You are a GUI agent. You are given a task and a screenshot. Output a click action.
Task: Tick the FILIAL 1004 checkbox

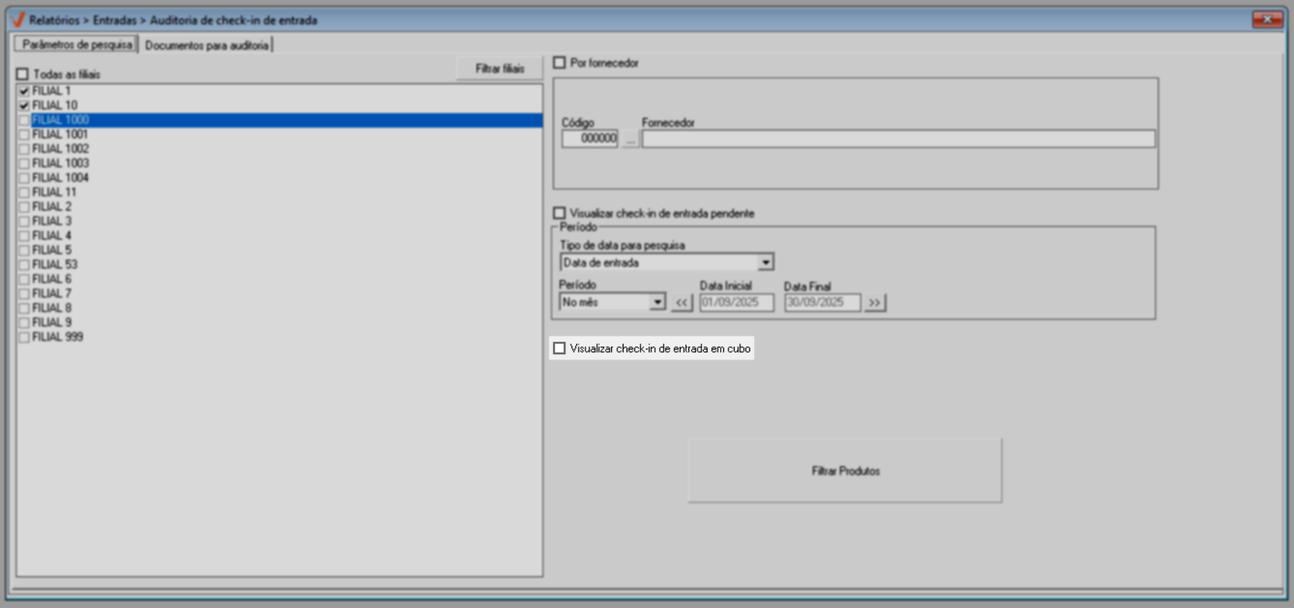(x=24, y=178)
